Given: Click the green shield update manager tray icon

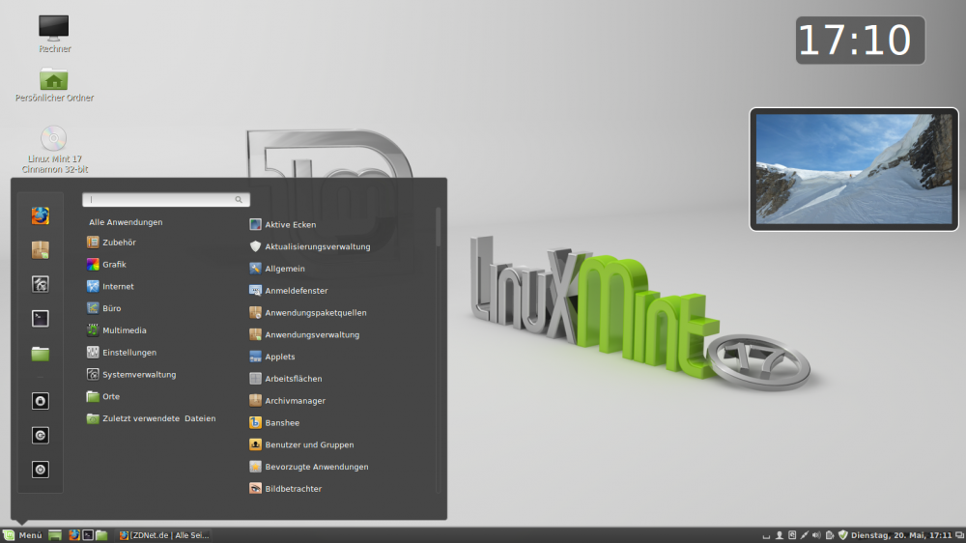Looking at the screenshot, I should pyautogui.click(x=842, y=535).
